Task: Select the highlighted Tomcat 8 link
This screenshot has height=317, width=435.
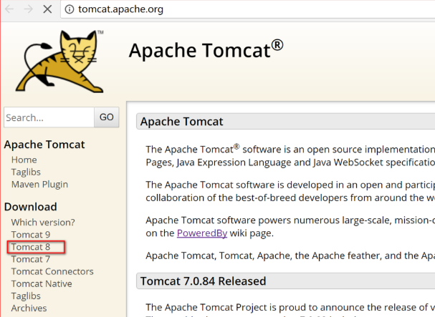Action: pyautogui.click(x=31, y=247)
